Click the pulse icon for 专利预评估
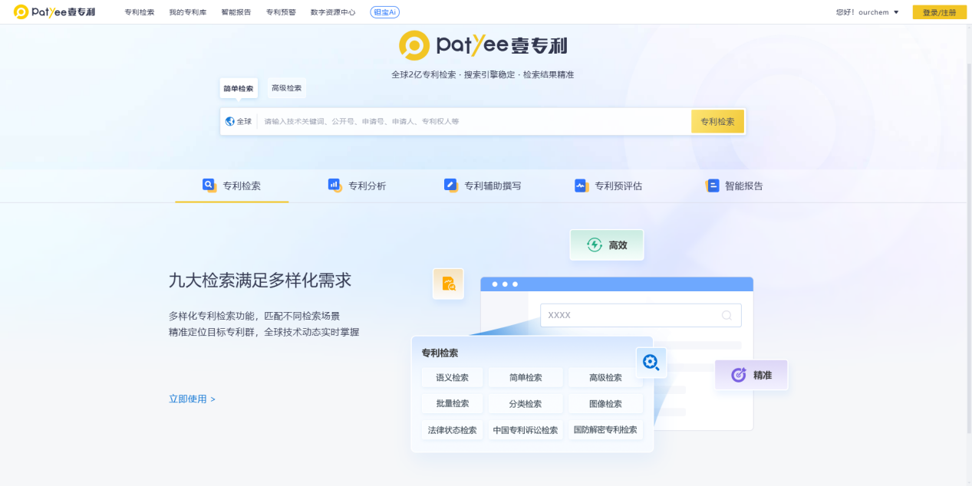The width and height of the screenshot is (972, 486). point(581,185)
